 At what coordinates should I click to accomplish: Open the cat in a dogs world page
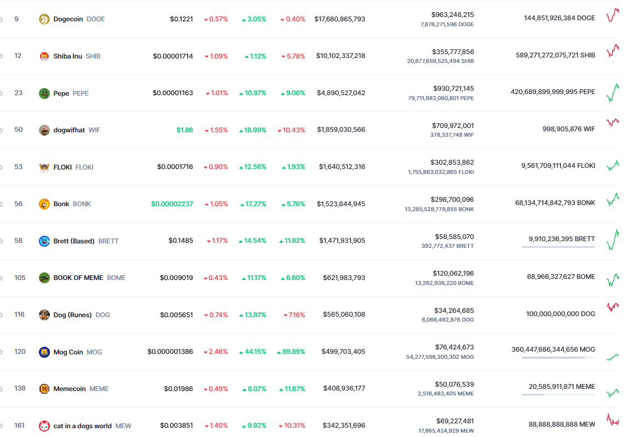click(83, 426)
